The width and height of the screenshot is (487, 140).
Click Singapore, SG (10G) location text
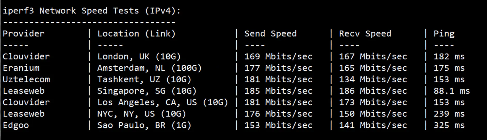pyautogui.click(x=147, y=91)
